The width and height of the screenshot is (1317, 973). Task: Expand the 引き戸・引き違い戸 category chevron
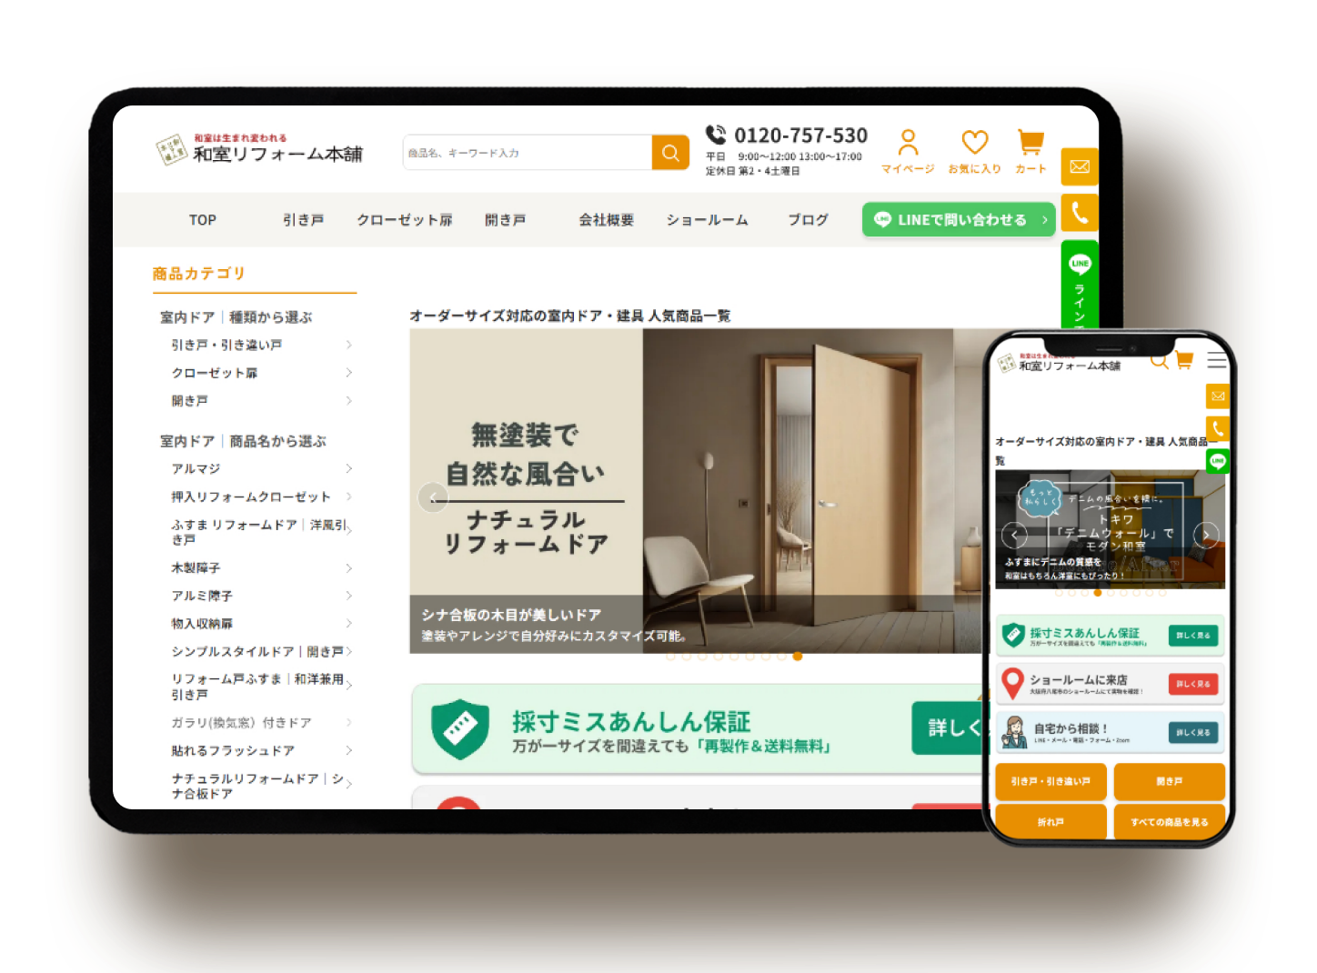tap(349, 345)
